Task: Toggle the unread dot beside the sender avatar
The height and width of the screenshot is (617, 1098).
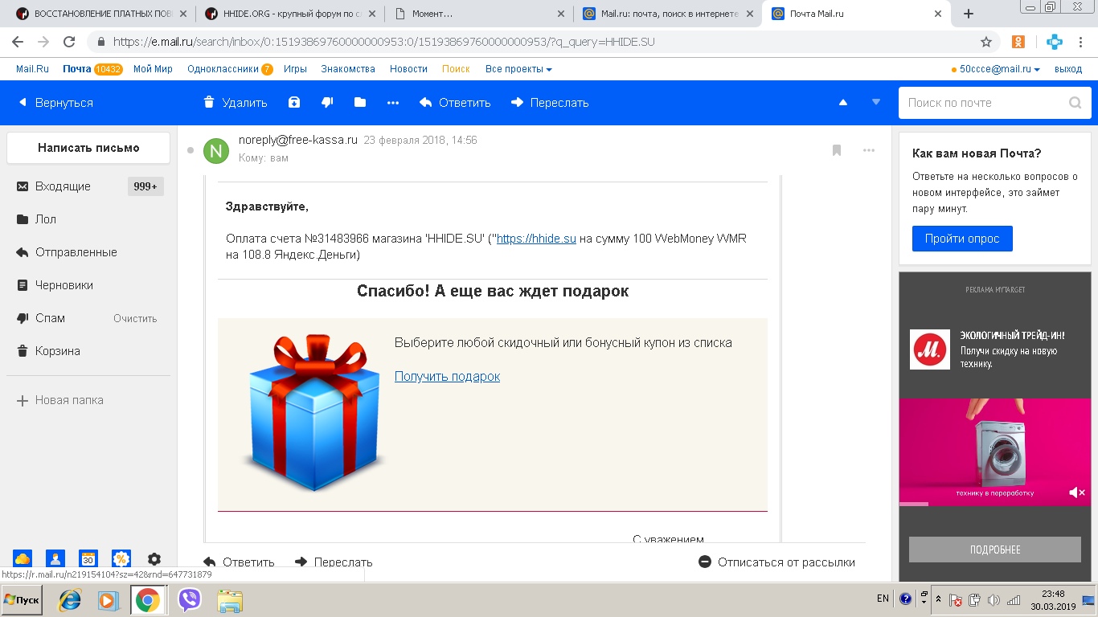Action: pos(191,150)
